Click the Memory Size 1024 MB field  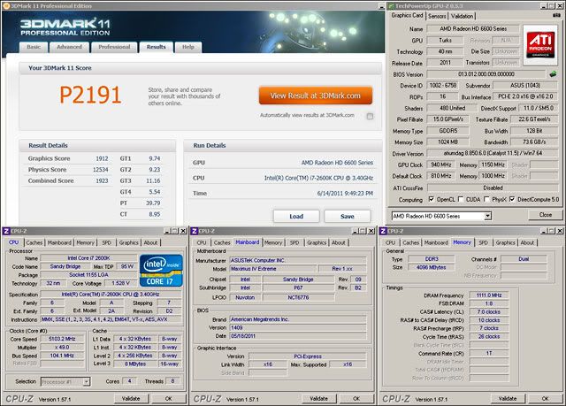click(447, 142)
